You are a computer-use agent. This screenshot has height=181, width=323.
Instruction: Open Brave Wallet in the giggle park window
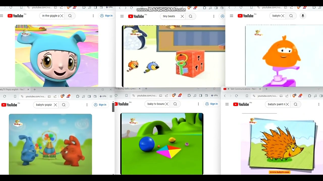pos(101,8)
